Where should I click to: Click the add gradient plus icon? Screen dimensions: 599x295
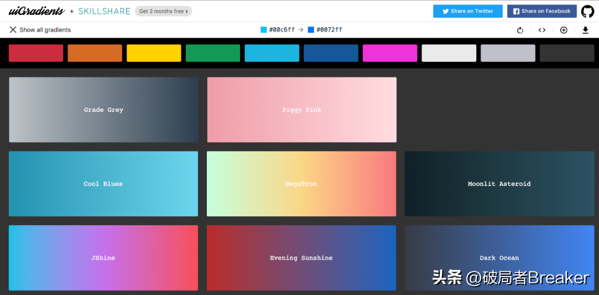[x=564, y=30]
